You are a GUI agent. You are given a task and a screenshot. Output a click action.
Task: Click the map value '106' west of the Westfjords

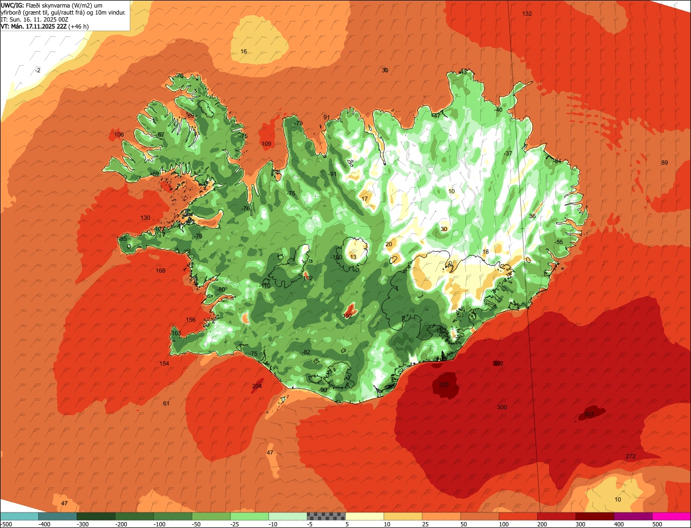tap(119, 134)
